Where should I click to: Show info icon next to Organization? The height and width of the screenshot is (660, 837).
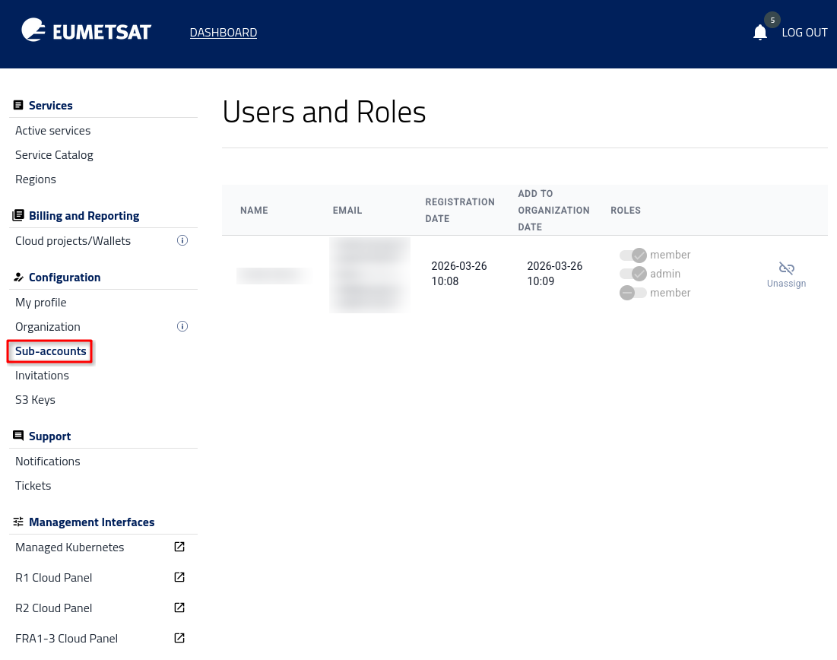182,326
